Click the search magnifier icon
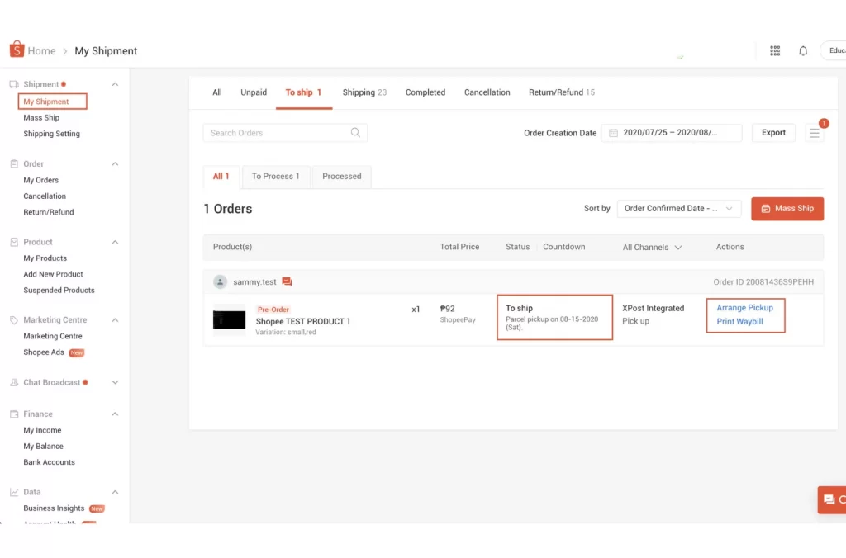The height and width of the screenshot is (558, 846). [x=355, y=133]
